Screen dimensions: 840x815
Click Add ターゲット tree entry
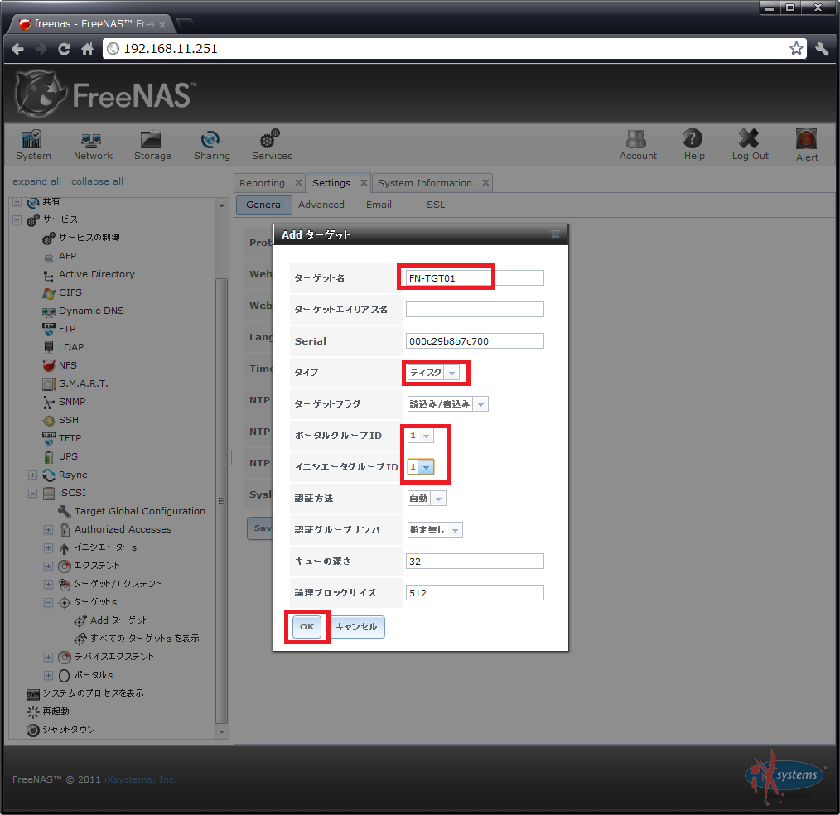118,620
